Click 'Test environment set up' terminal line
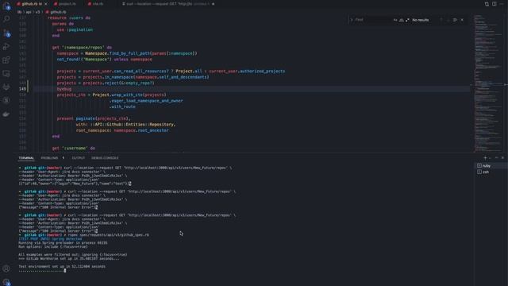Viewport: 508px width, 286px height. [62, 267]
